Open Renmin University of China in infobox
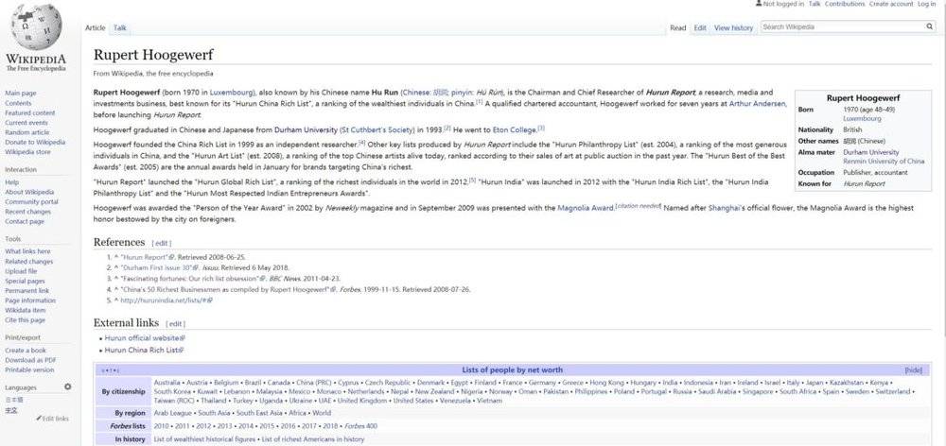This screenshot has width=946, height=446. click(884, 162)
